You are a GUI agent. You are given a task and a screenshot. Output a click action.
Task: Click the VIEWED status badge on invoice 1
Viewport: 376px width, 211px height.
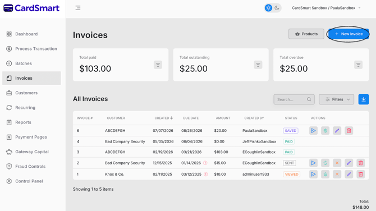tap(292, 175)
